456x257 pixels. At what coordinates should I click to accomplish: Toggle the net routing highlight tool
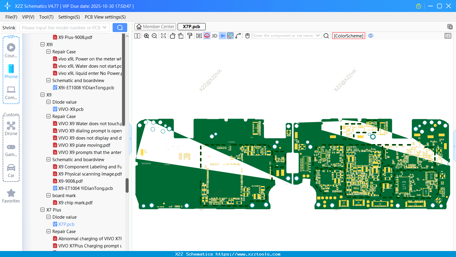pyautogui.click(x=230, y=36)
